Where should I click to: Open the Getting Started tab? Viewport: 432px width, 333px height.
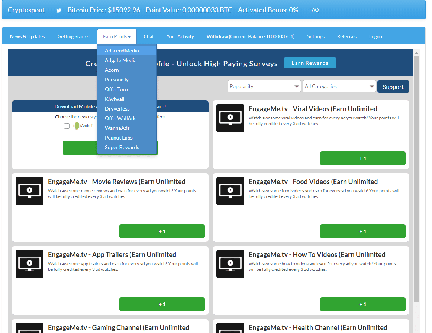pyautogui.click(x=74, y=37)
